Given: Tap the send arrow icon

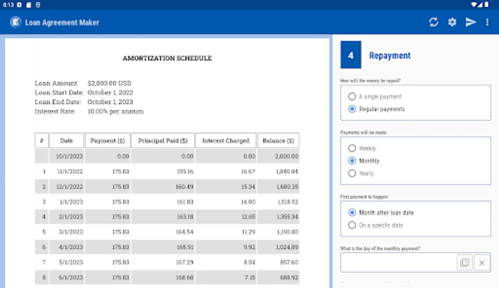Looking at the screenshot, I should [x=470, y=22].
